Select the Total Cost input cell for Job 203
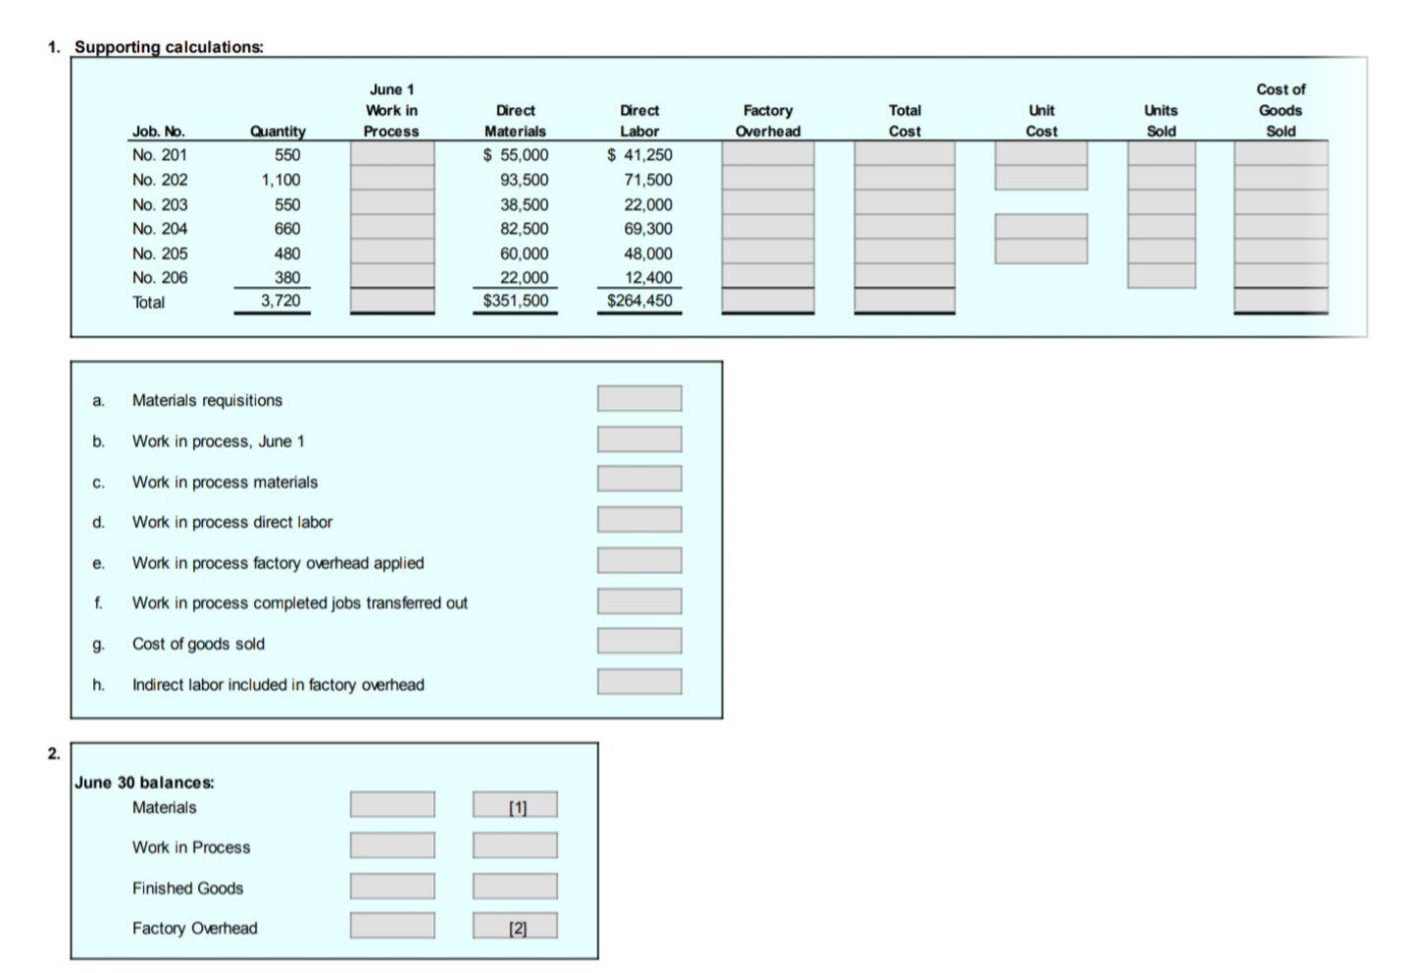 [x=903, y=204]
